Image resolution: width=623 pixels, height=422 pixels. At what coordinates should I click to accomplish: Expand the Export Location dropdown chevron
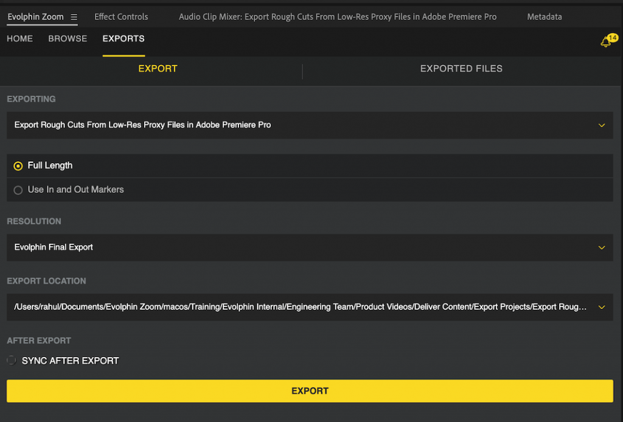[602, 307]
